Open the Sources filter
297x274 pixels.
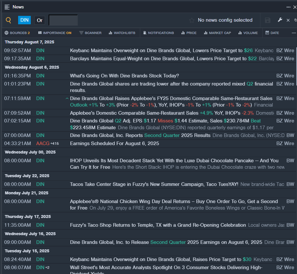pos(17,33)
